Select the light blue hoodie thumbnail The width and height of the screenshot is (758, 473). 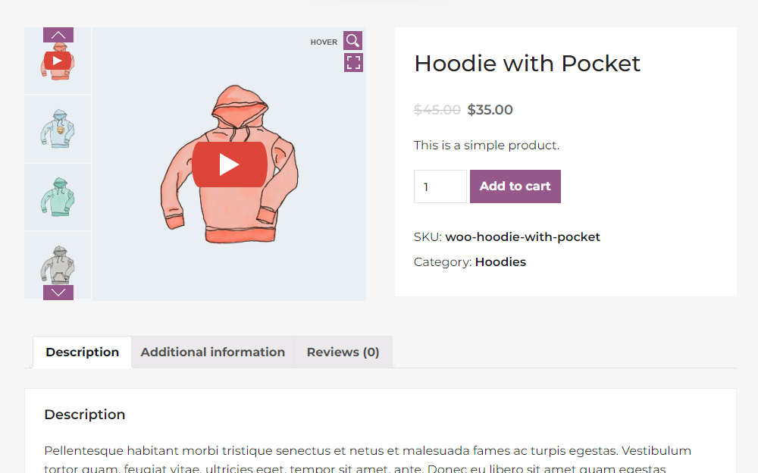coord(58,129)
